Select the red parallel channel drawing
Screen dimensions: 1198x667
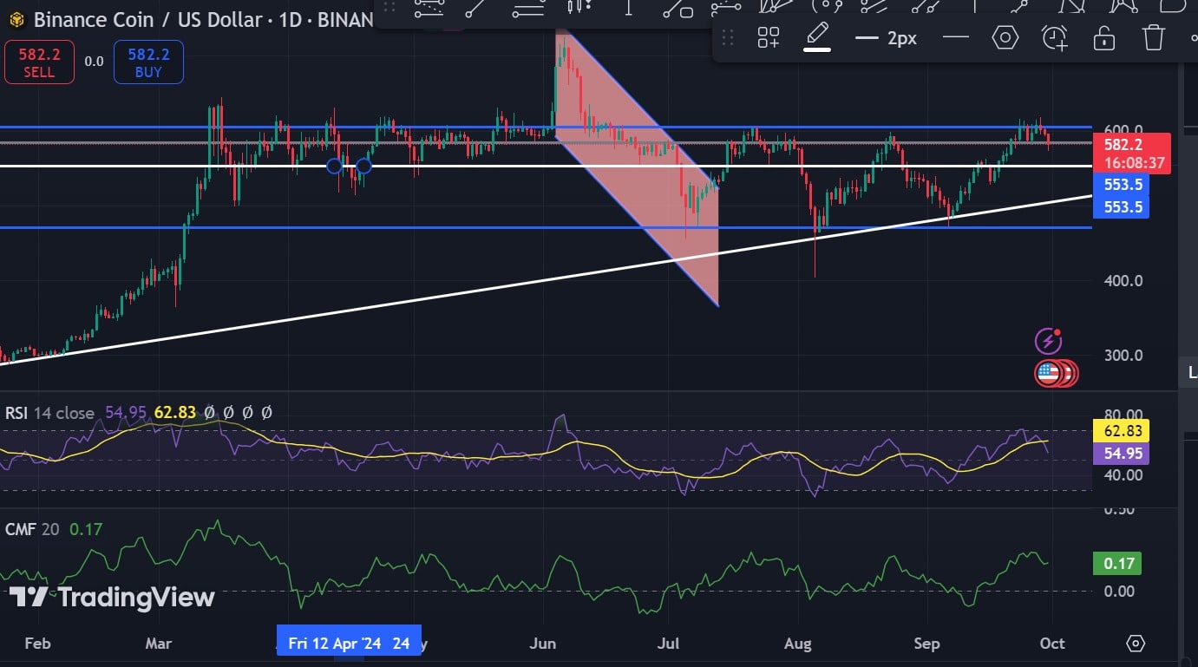click(x=638, y=169)
